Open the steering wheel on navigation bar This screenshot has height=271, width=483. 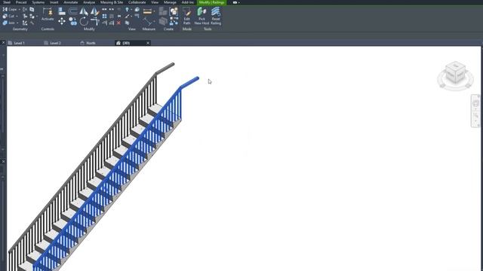tap(475, 104)
